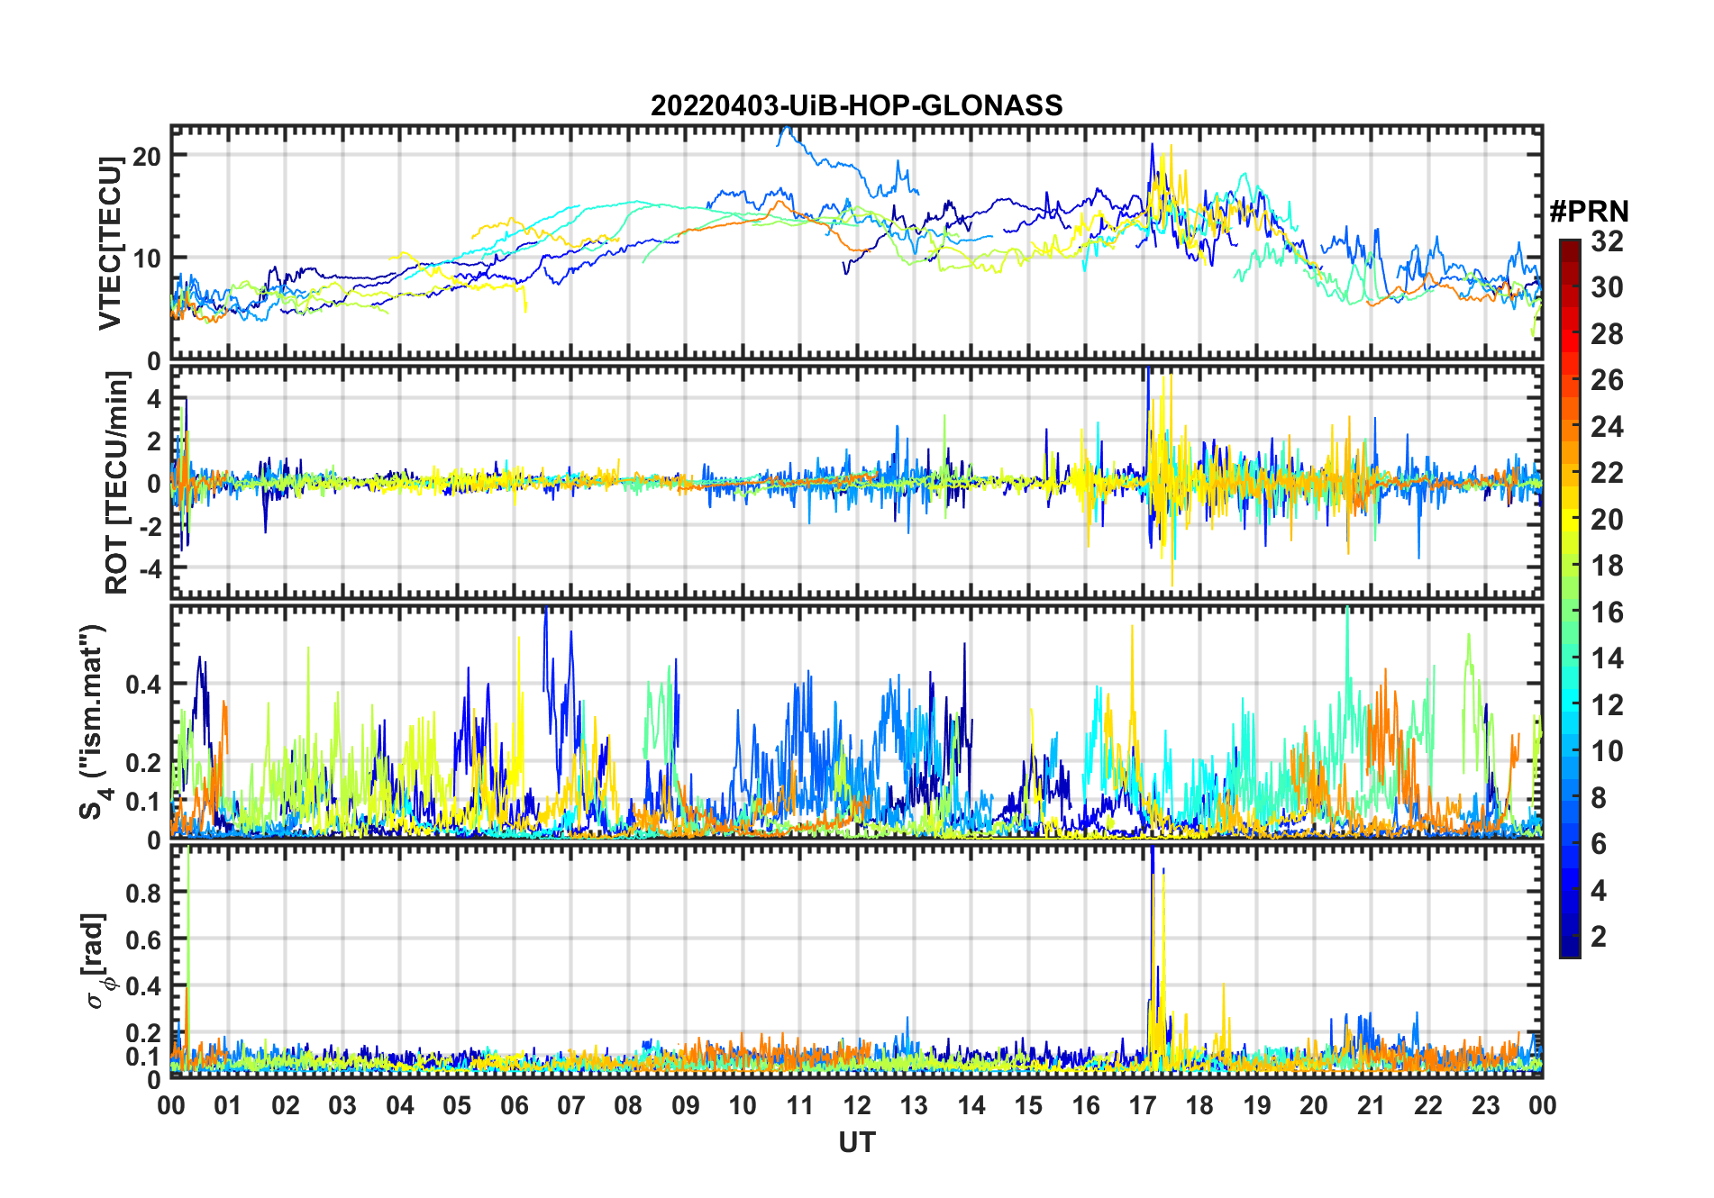Select hour 06 on the UT axis
Viewport: 1714px width, 1198px height.
[515, 1105]
